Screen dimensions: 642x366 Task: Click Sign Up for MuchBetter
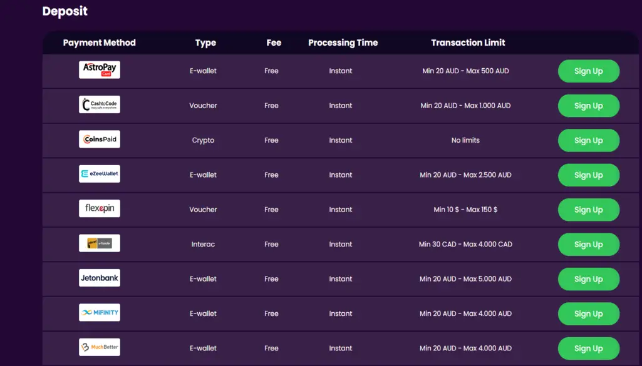click(588, 348)
